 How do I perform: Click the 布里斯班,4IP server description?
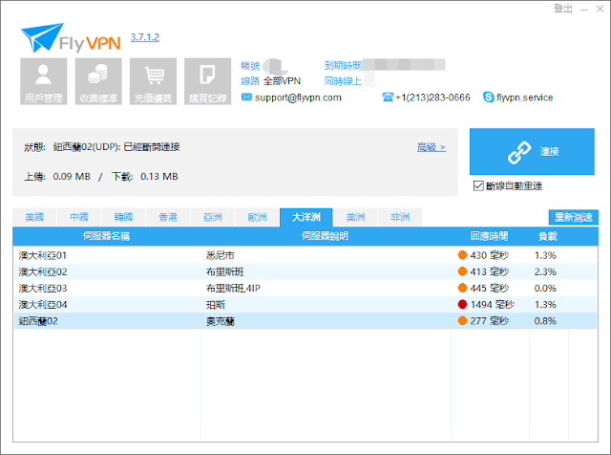pos(233,289)
